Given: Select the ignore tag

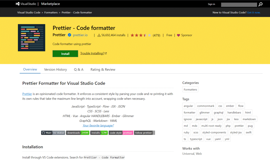Looking at the screenshot, I should coord(187,119).
